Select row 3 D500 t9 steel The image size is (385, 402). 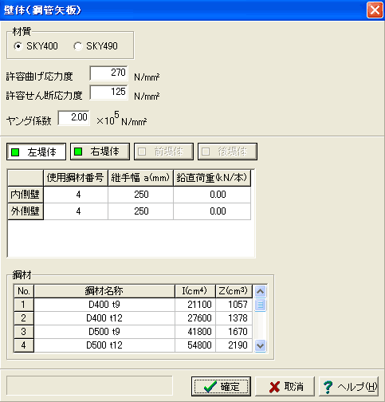[x=133, y=332]
